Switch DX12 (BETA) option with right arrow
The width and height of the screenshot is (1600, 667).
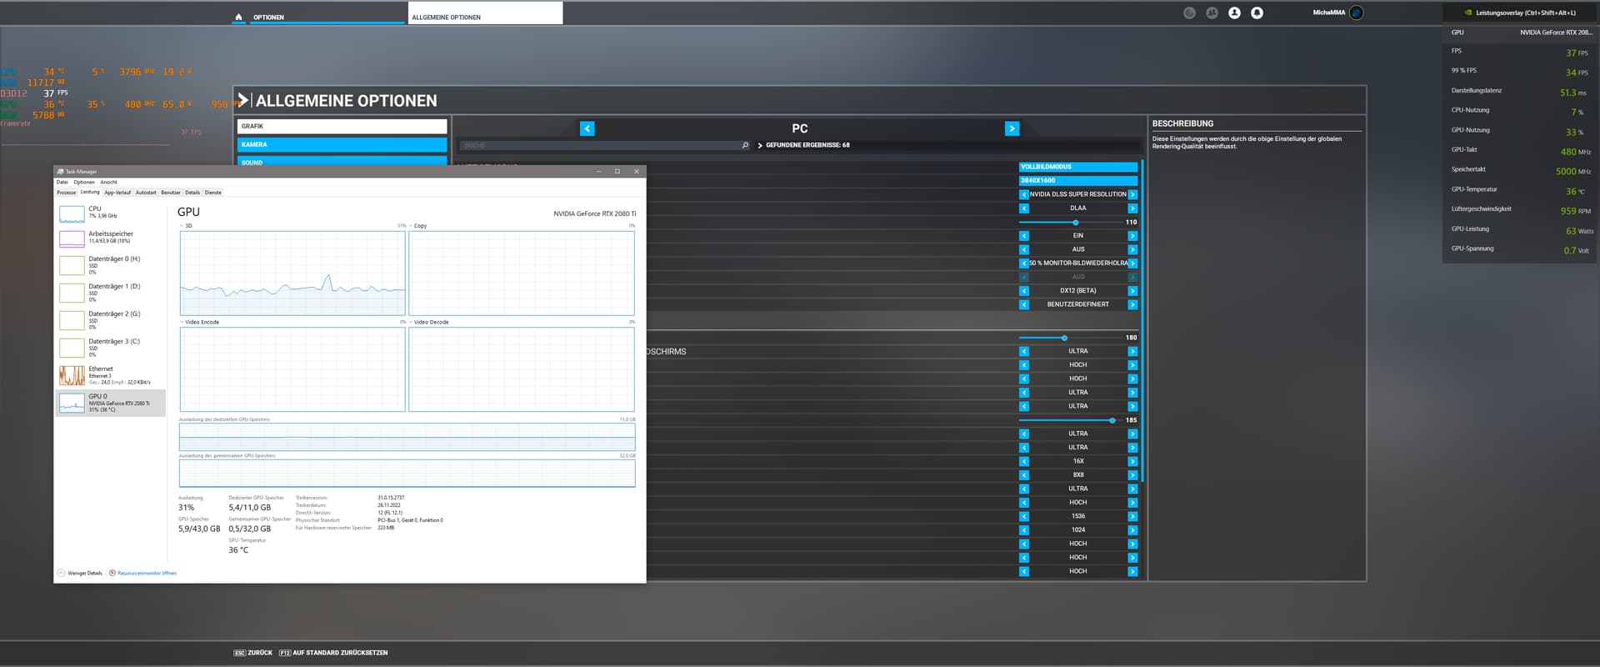pyautogui.click(x=1132, y=291)
